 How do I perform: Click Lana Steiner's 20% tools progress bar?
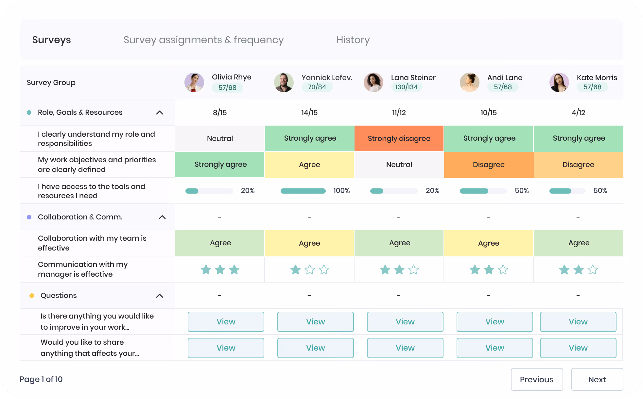click(x=394, y=191)
